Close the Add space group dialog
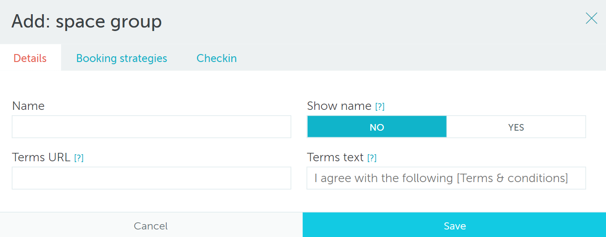Screen dimensions: 606x237 591,18
